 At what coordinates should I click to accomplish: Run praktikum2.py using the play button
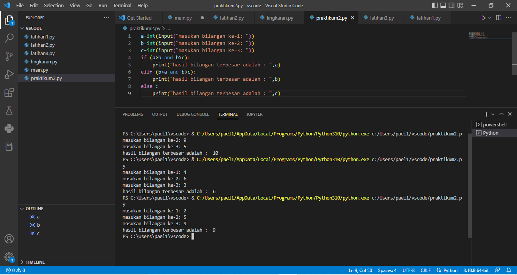(483, 17)
